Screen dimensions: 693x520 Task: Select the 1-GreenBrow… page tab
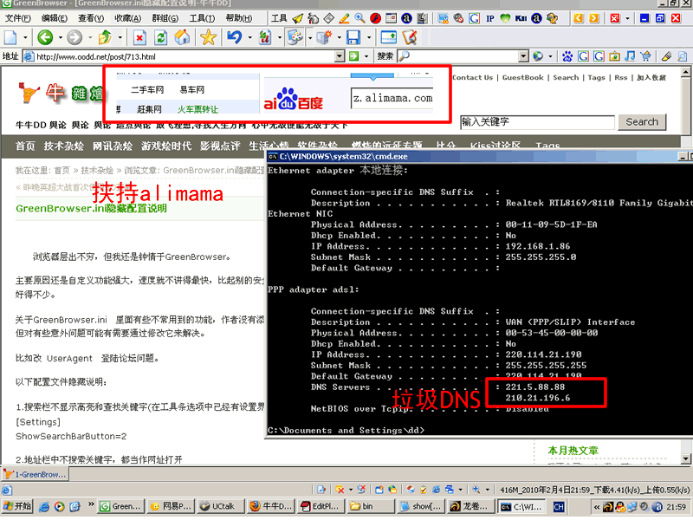(x=35, y=474)
